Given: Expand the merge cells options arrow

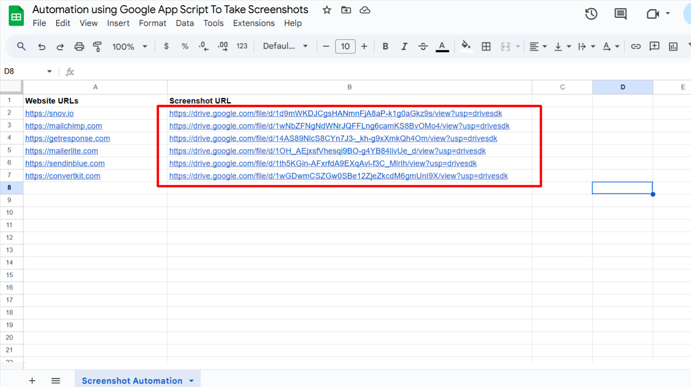Looking at the screenshot, I should coord(517,47).
